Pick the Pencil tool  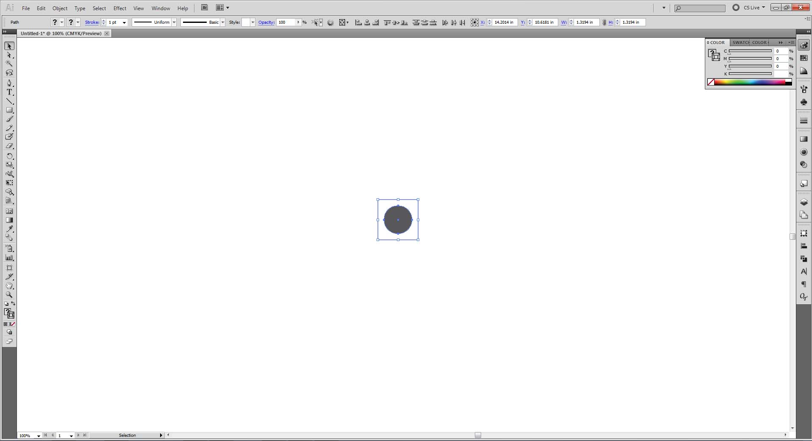click(9, 128)
